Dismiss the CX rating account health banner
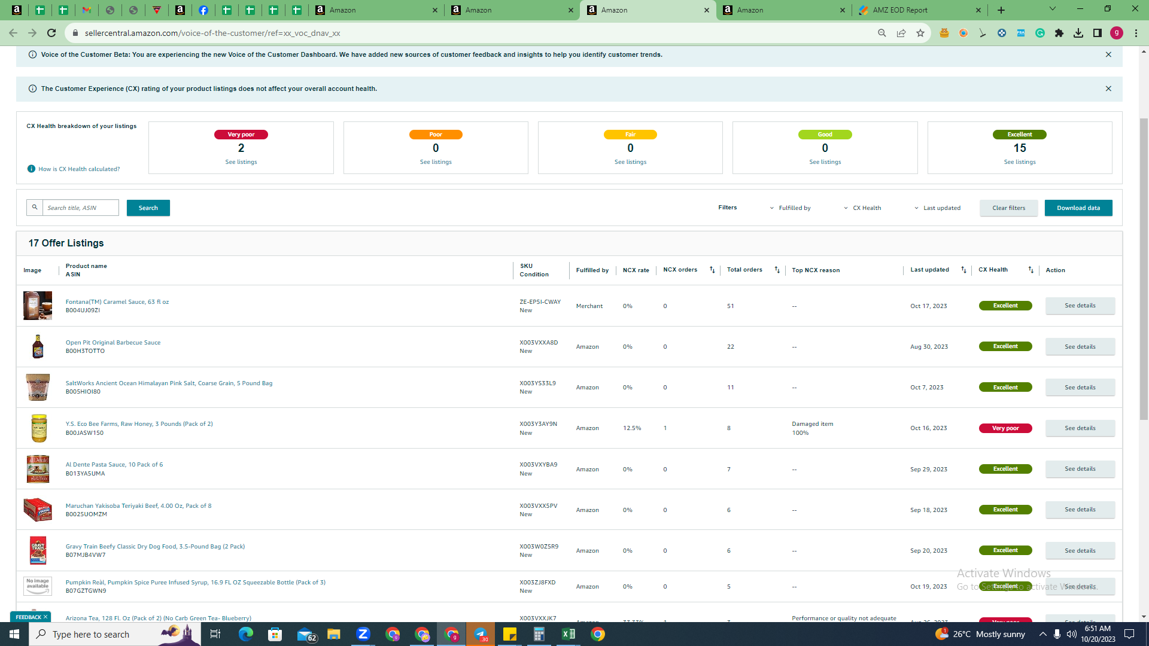The width and height of the screenshot is (1149, 646). 1108,89
